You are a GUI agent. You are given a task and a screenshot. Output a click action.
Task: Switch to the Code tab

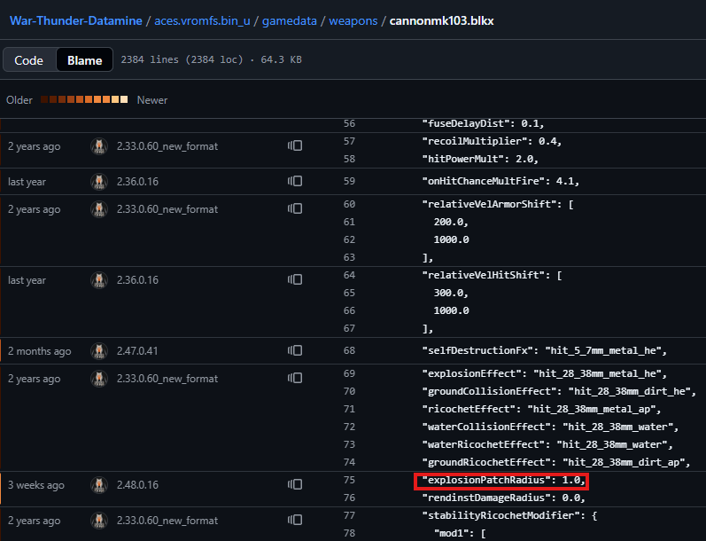tap(29, 60)
